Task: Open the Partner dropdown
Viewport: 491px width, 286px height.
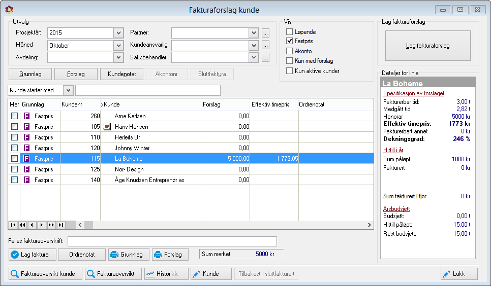Action: tap(254, 33)
